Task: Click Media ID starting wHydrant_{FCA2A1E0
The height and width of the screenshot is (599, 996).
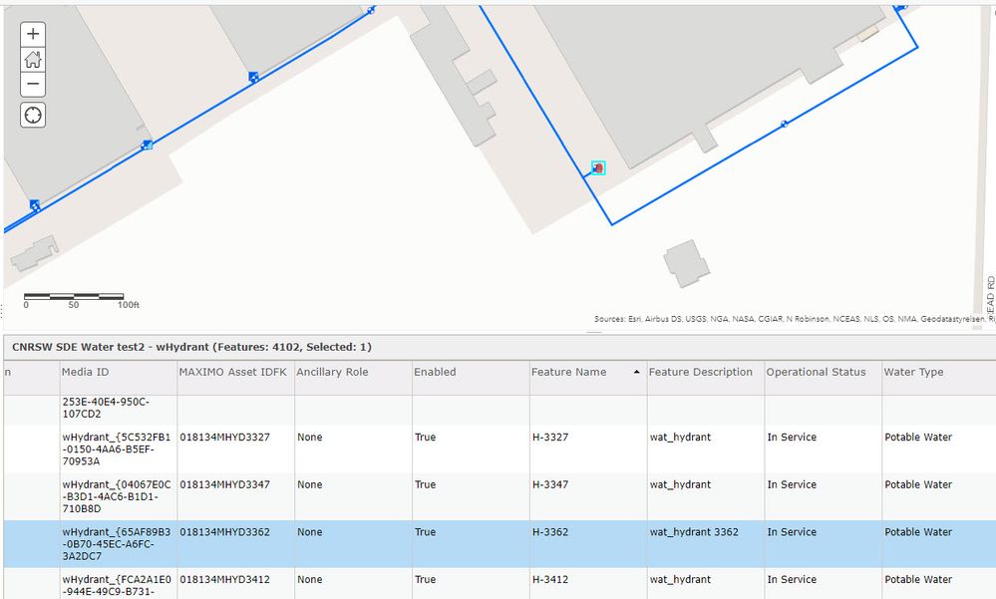Action: (117, 586)
